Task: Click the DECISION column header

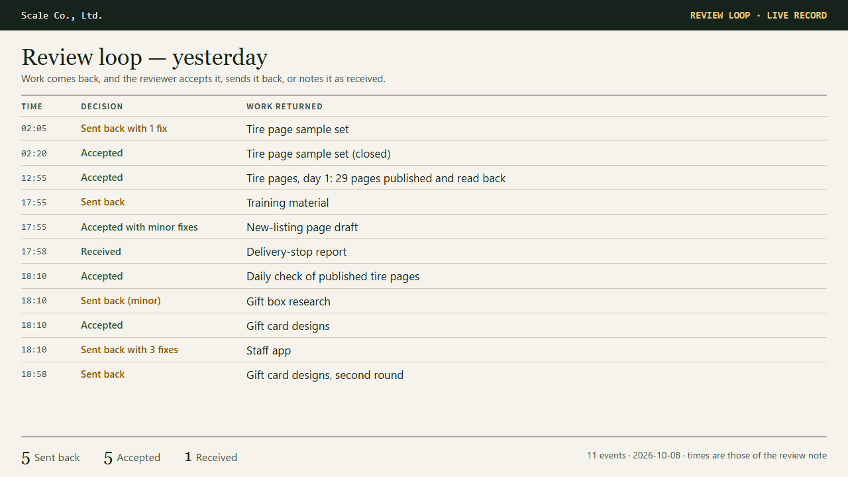Action: (x=102, y=106)
